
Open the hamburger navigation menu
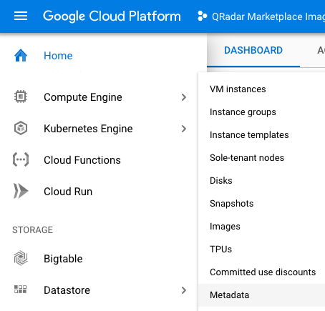tap(21, 16)
